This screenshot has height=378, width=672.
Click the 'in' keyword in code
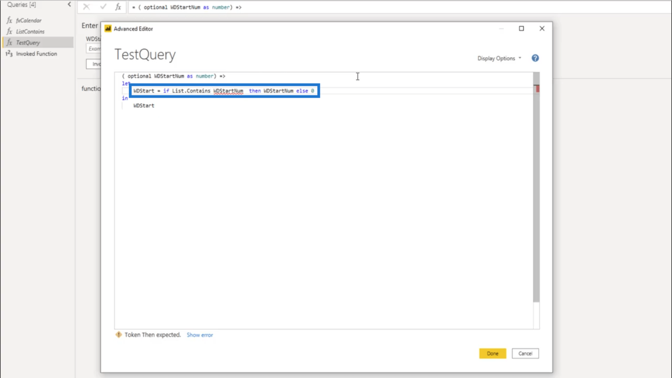(x=125, y=98)
